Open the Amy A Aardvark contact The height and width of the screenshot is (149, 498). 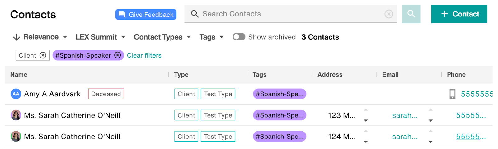click(52, 94)
